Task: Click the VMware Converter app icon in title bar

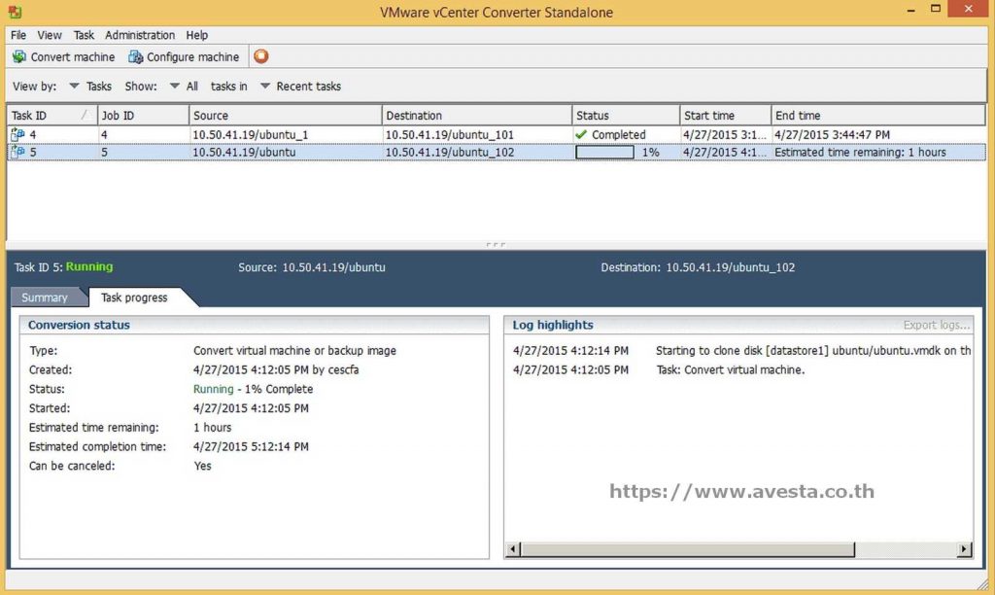Action: point(15,12)
